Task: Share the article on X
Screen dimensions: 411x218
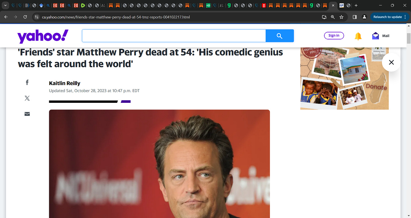Action: (x=27, y=98)
